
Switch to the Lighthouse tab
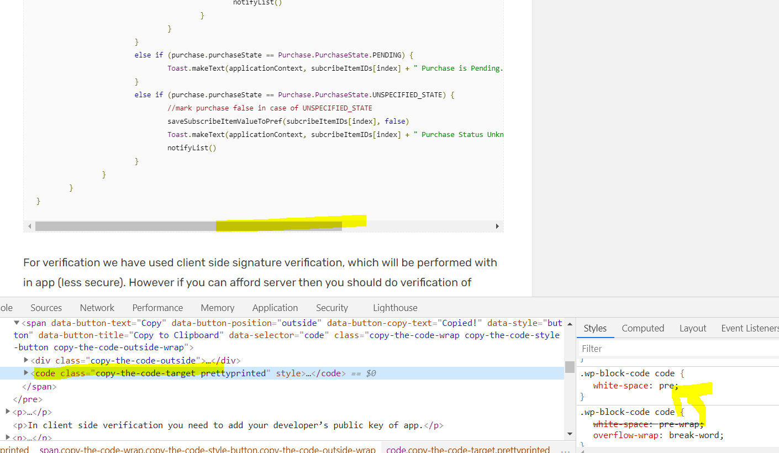coord(395,308)
